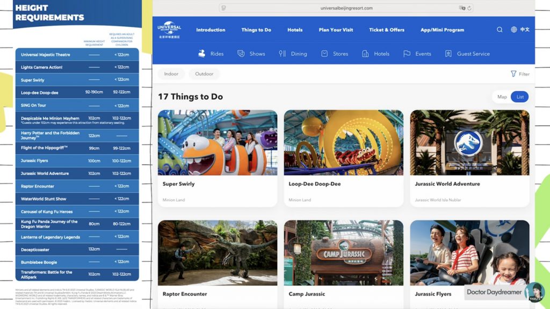Click the Rides category icon
Image resolution: width=550 pixels, height=309 pixels.
click(202, 54)
